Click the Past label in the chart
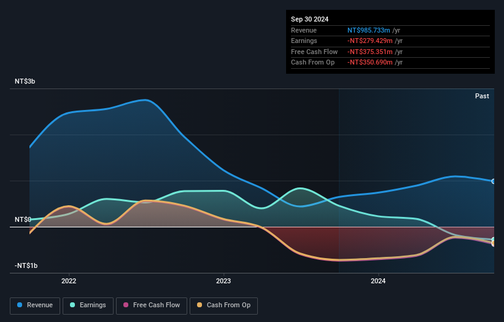The width and height of the screenshot is (504, 322). (x=482, y=96)
